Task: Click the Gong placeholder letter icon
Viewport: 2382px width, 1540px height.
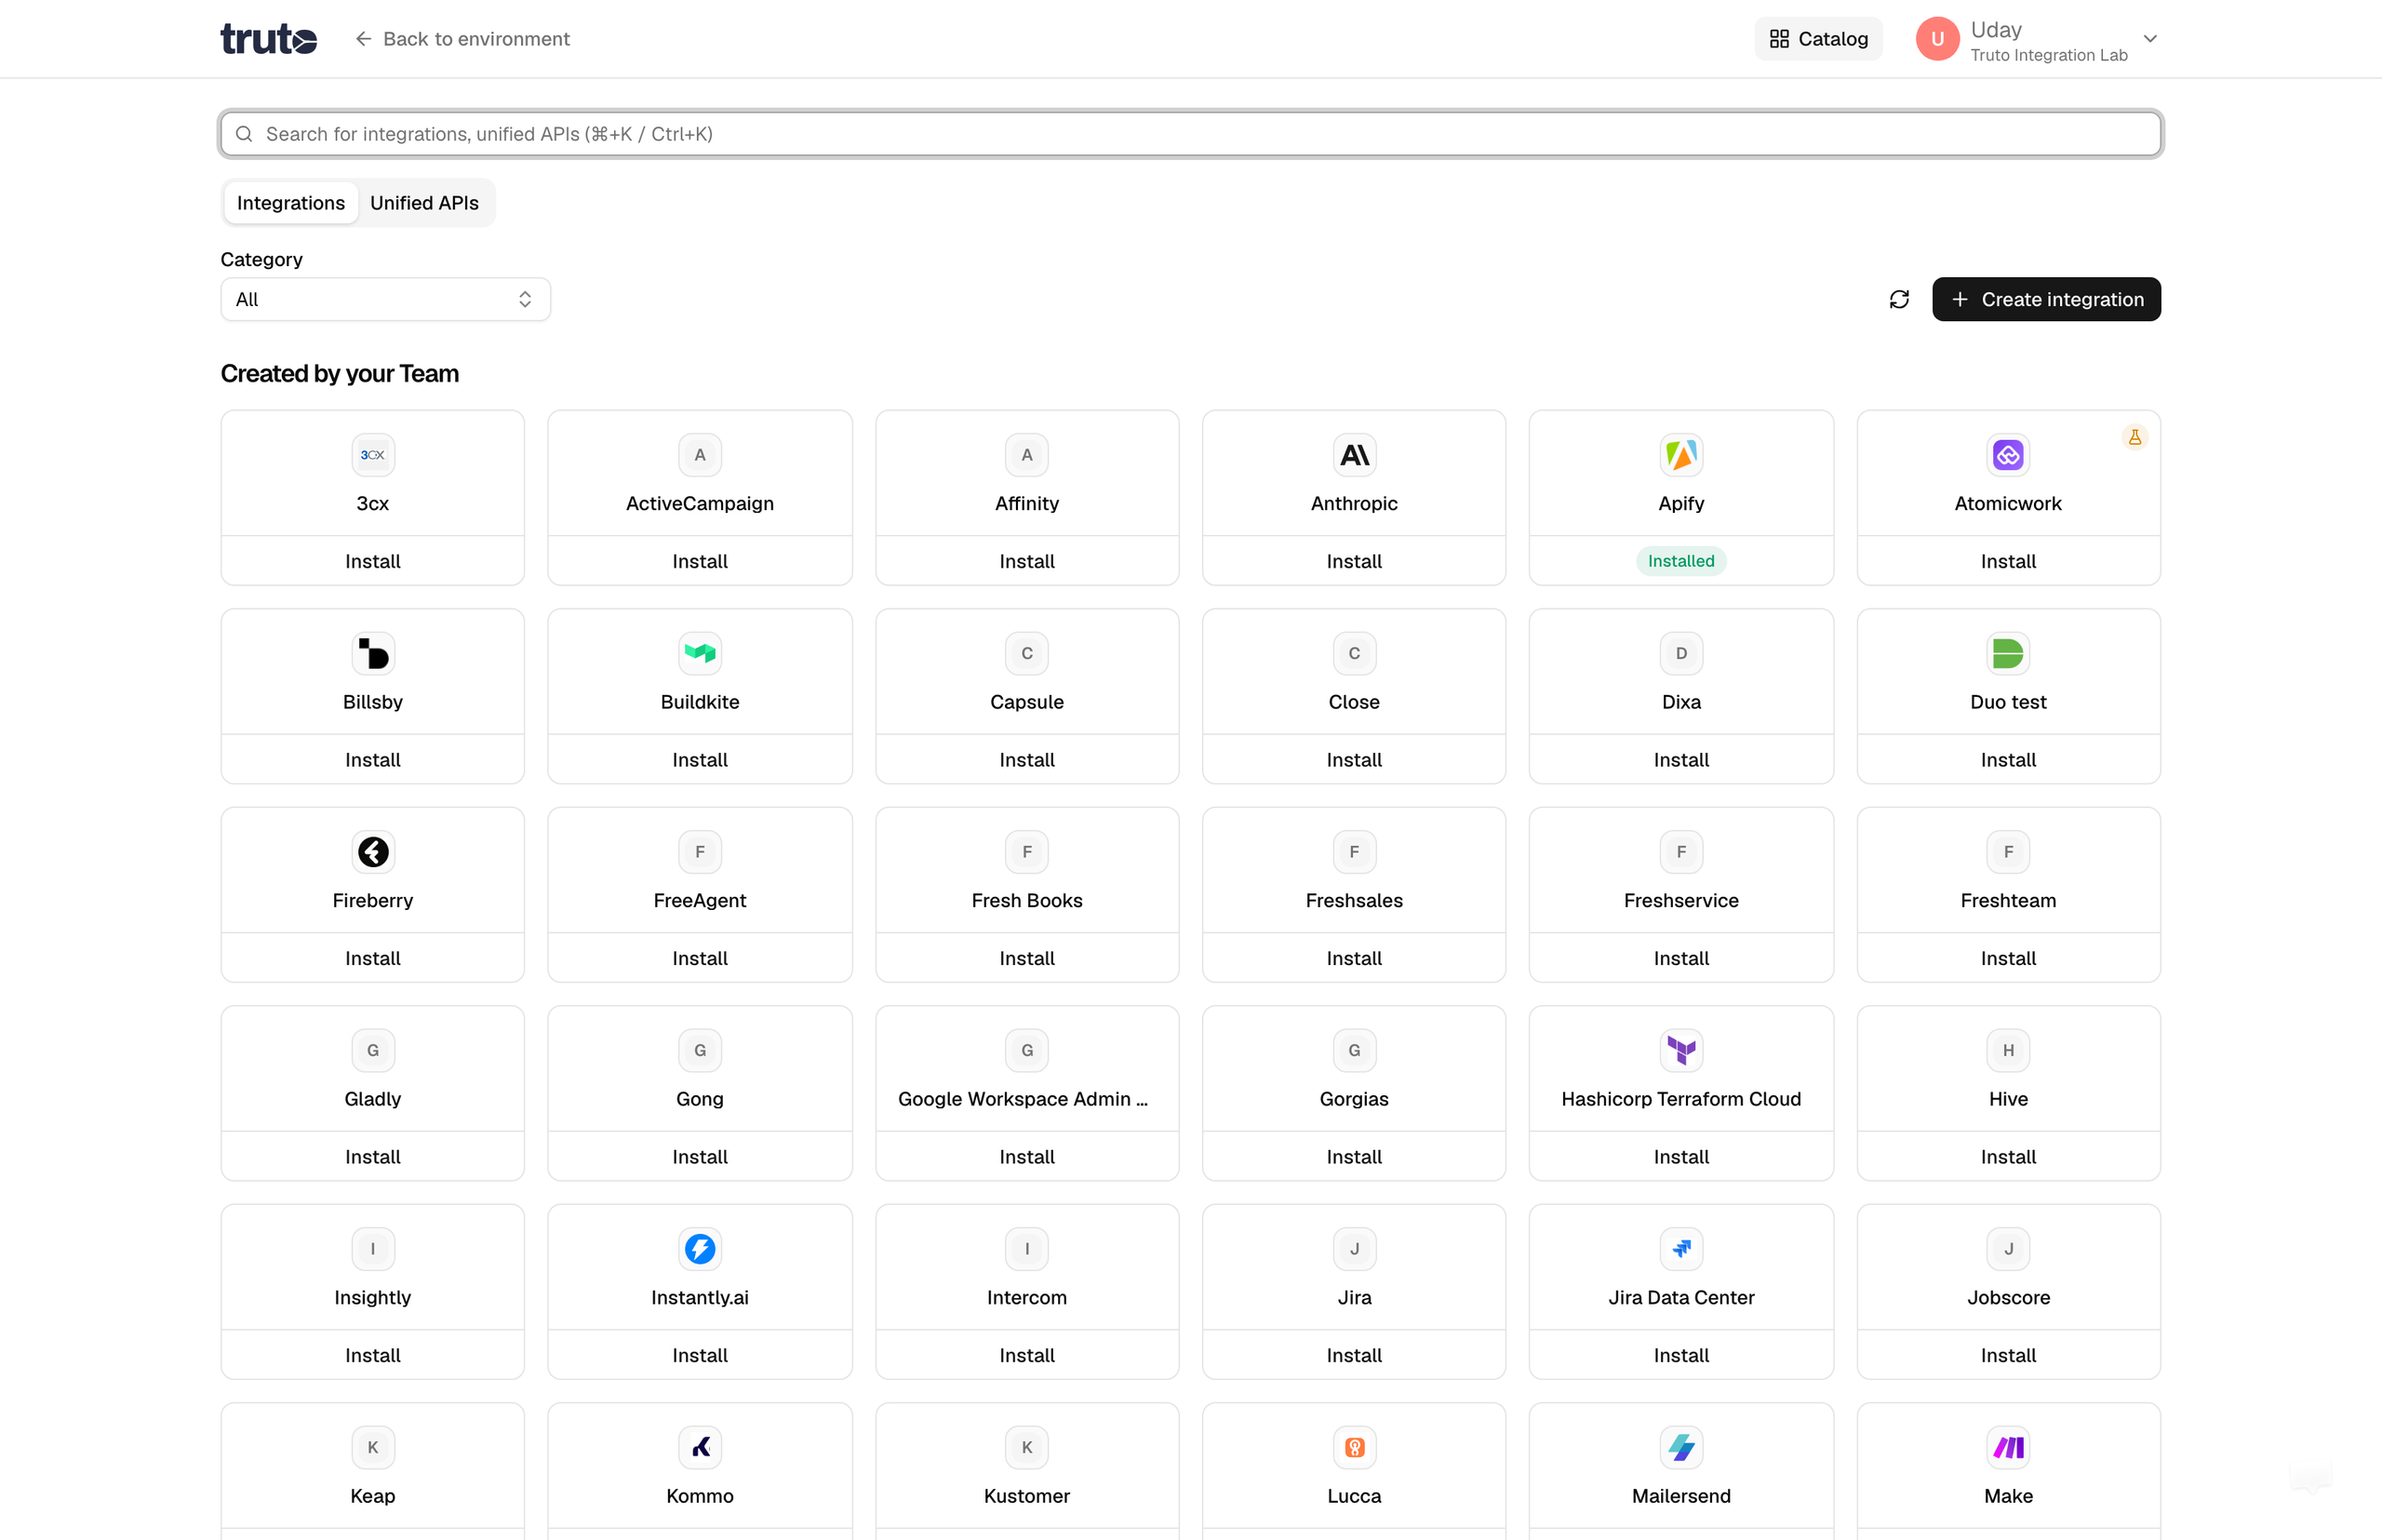Action: pyautogui.click(x=700, y=1050)
